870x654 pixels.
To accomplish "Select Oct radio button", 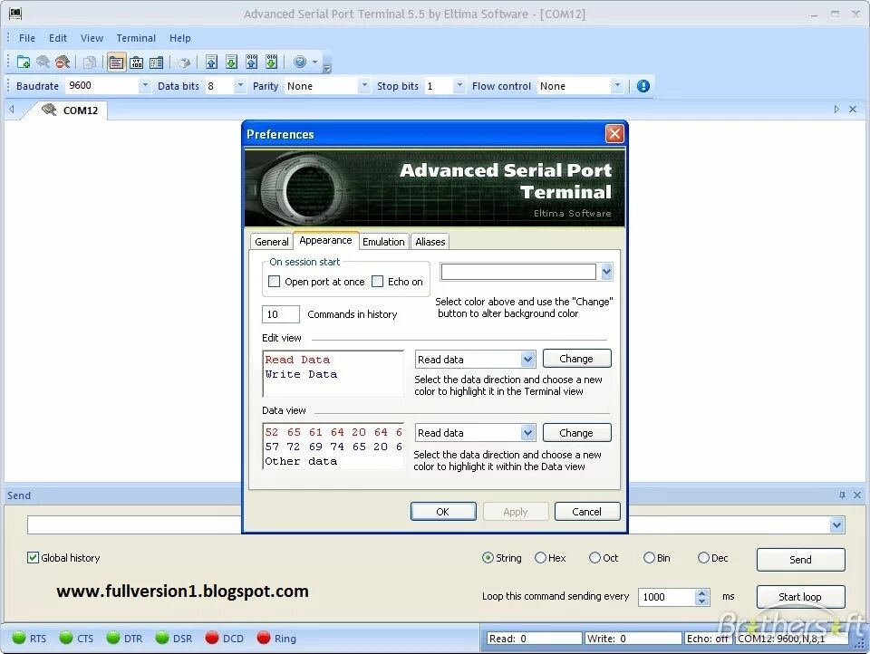I will click(x=594, y=557).
